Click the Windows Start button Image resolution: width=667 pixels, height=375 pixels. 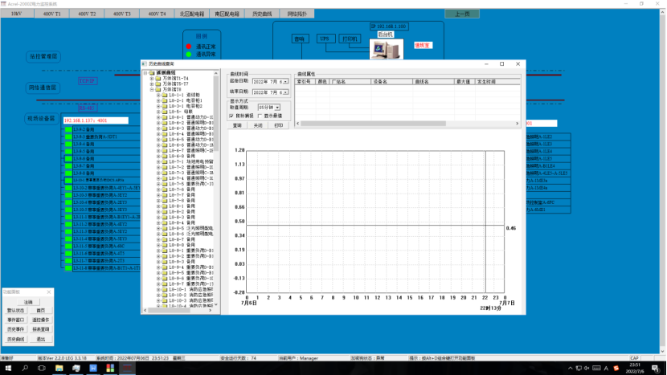(x=6, y=368)
